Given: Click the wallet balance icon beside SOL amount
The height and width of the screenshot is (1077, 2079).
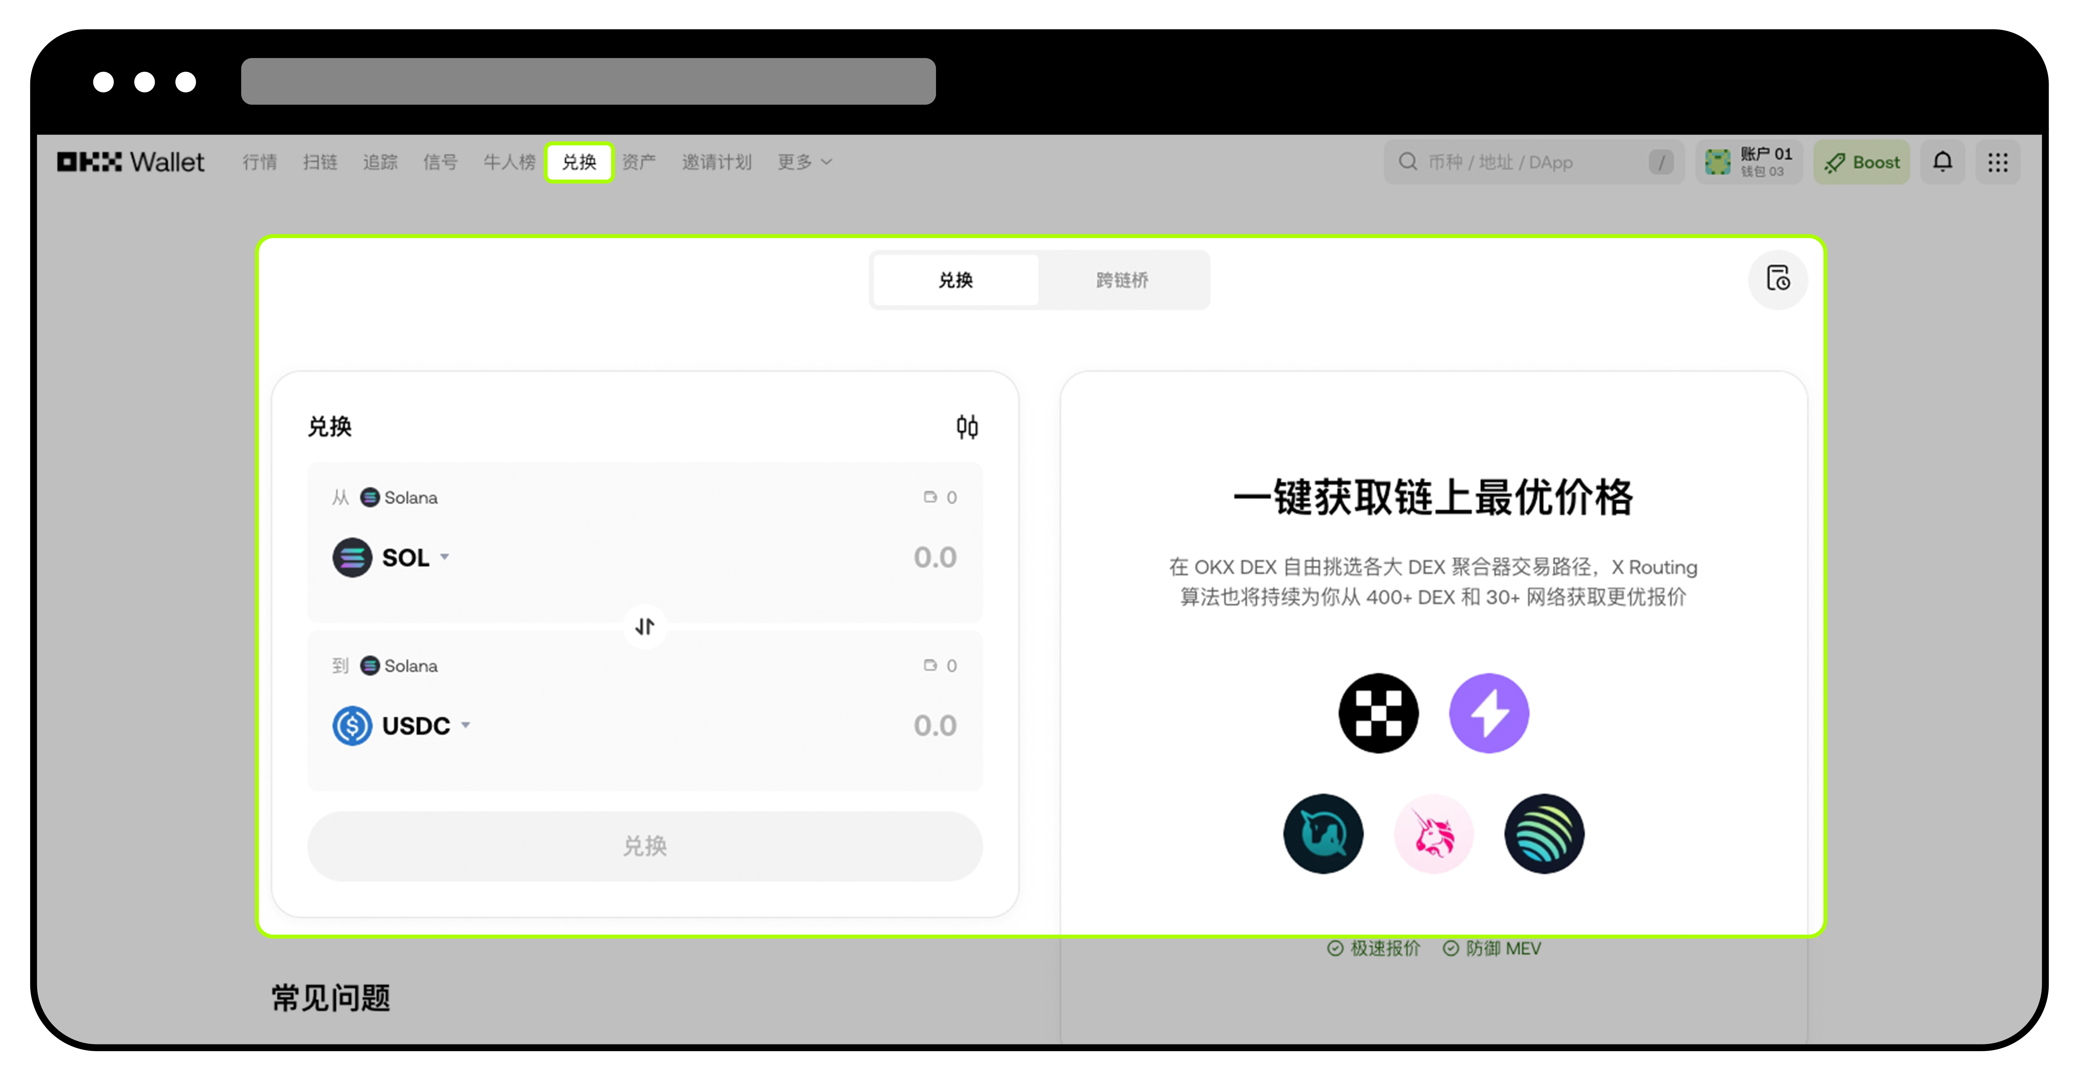Looking at the screenshot, I should (x=930, y=497).
